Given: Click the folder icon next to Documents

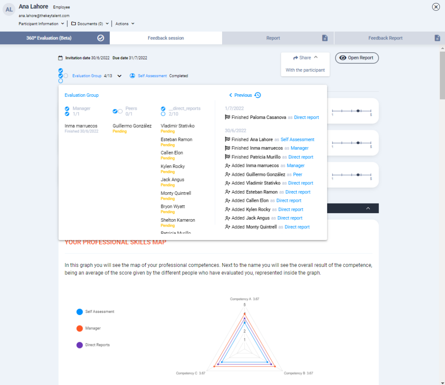Looking at the screenshot, I should 73,24.
